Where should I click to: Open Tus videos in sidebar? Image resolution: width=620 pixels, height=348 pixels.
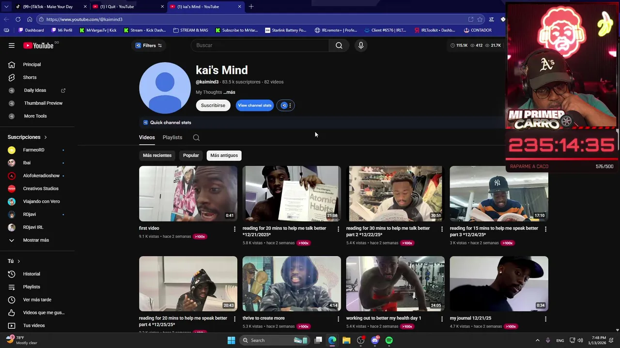(x=34, y=326)
